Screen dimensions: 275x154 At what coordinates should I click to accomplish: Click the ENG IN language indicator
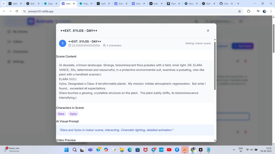pos(241,150)
